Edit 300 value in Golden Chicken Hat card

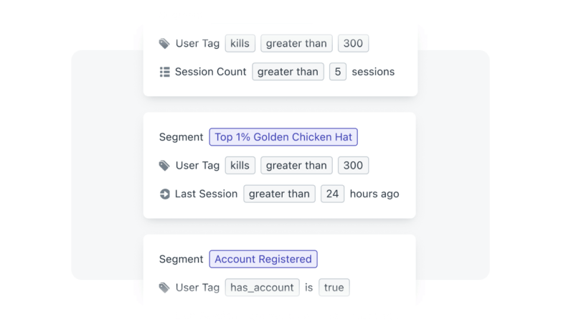[x=353, y=165]
